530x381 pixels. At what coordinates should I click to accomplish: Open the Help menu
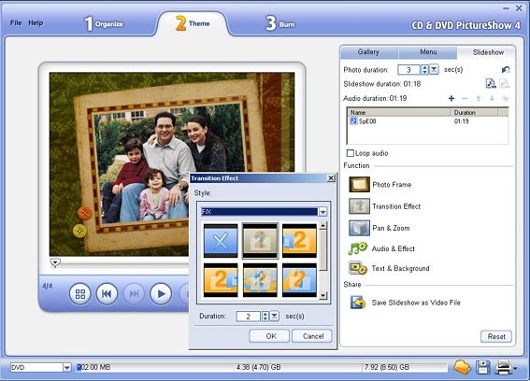click(x=36, y=23)
